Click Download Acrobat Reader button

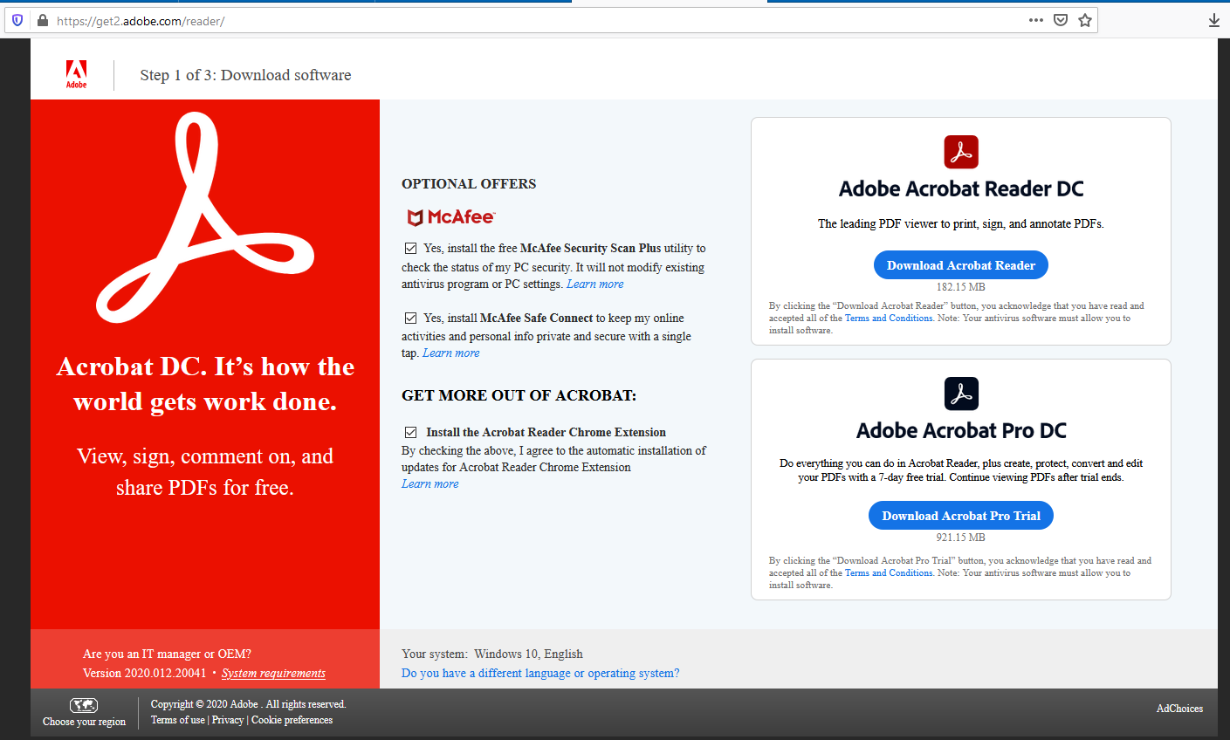point(960,265)
